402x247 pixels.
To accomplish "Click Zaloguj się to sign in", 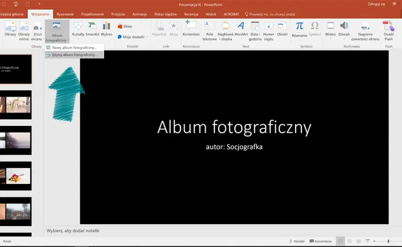I will click(376, 4).
